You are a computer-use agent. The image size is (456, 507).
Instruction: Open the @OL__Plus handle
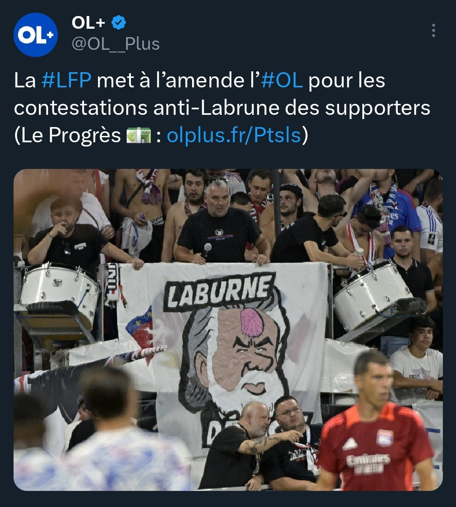pyautogui.click(x=116, y=44)
